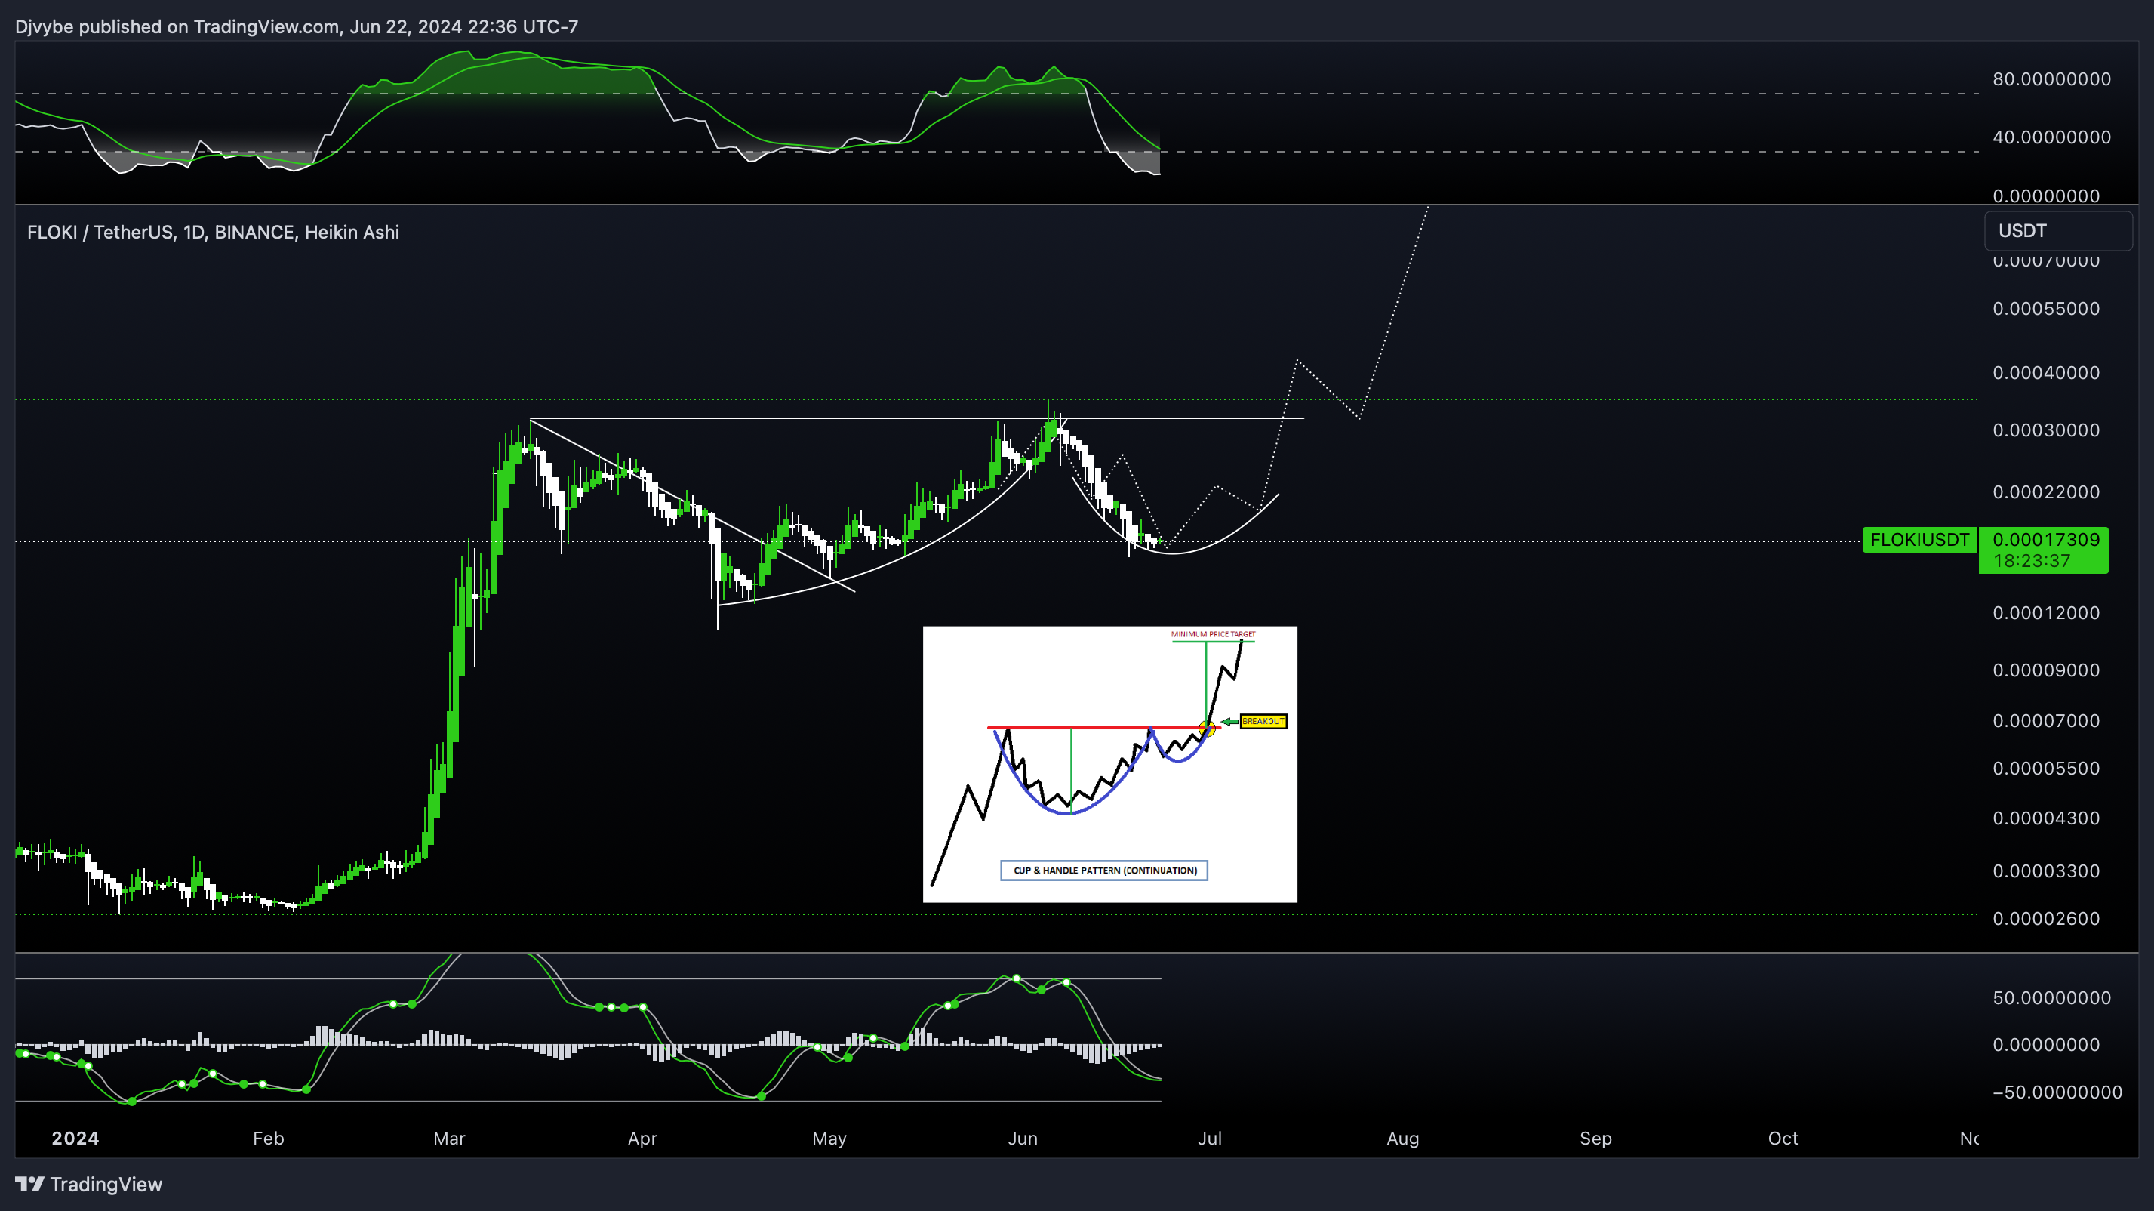Click the 0.00007000 price axis label

2046,721
